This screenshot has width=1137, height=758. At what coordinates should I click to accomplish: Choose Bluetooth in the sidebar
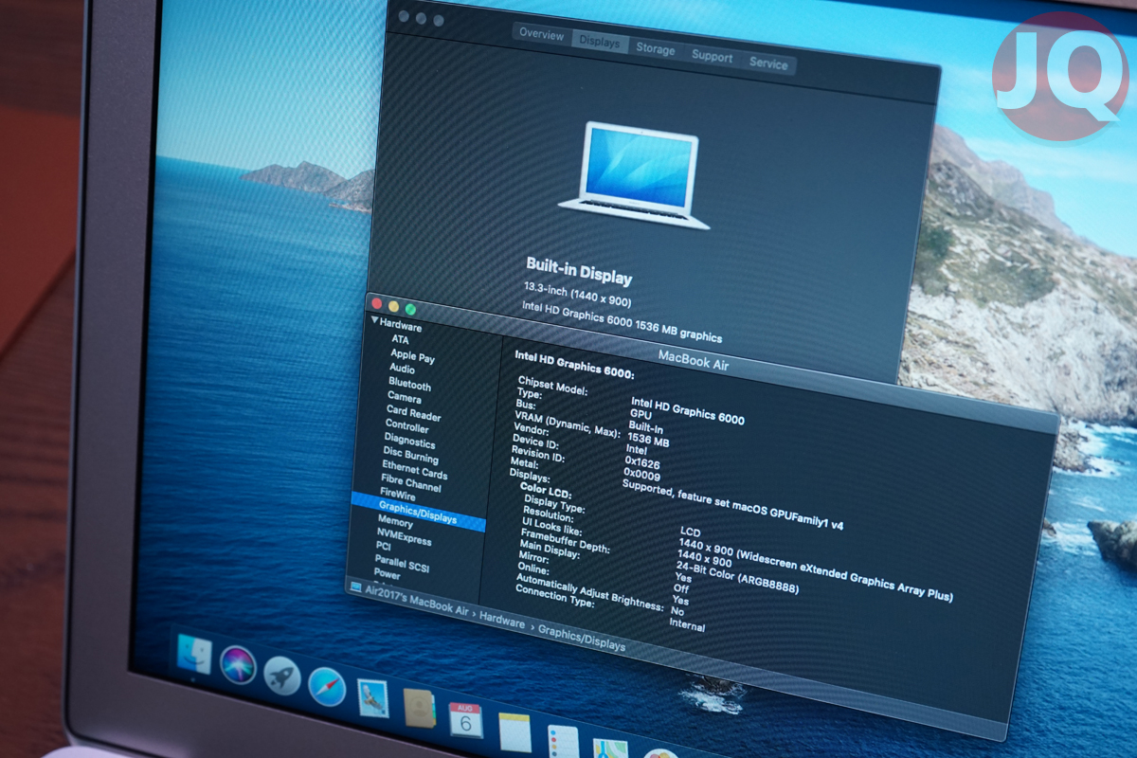coord(409,385)
